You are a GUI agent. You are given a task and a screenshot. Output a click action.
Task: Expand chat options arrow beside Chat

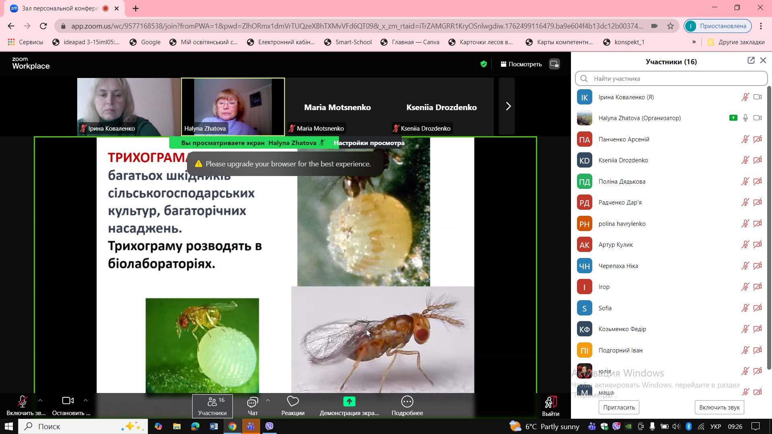click(x=267, y=400)
